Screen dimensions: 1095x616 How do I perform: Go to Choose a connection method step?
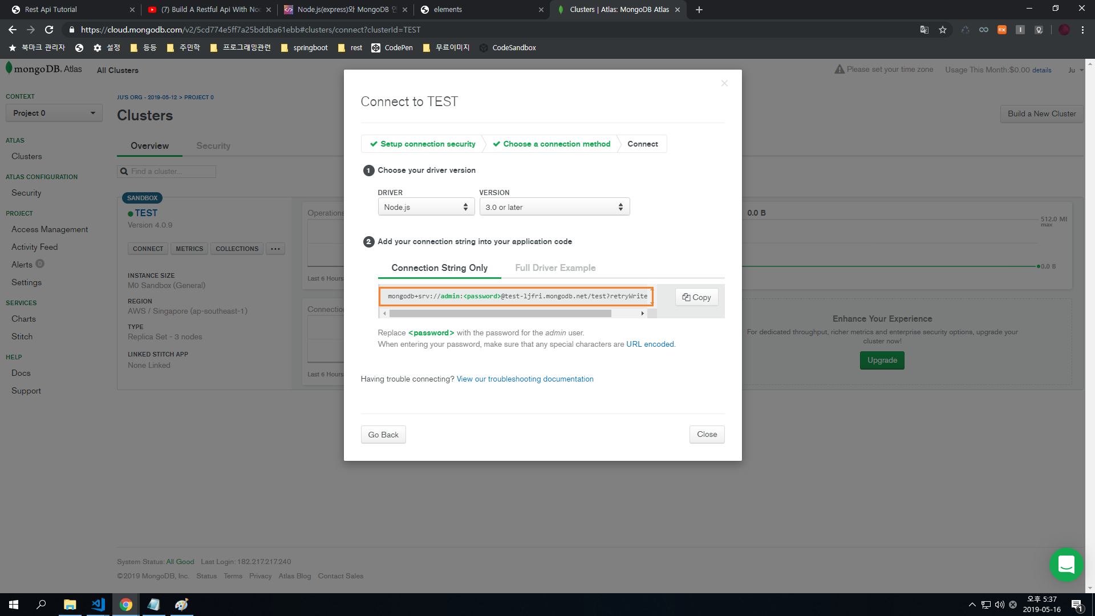click(551, 144)
